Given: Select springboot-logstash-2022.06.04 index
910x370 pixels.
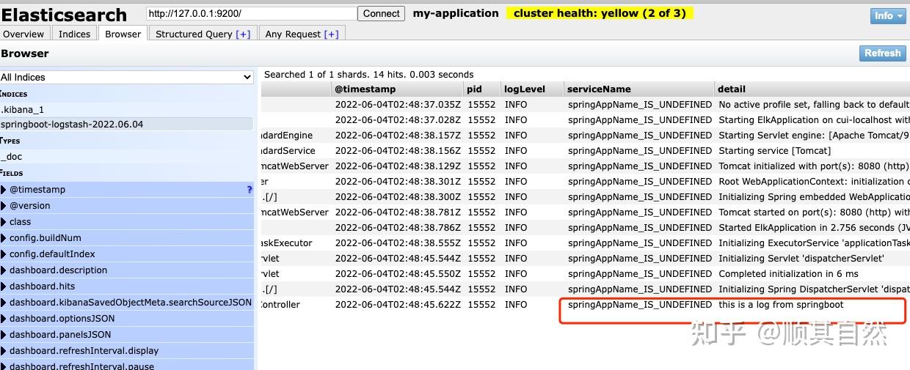Looking at the screenshot, I should pos(126,124).
